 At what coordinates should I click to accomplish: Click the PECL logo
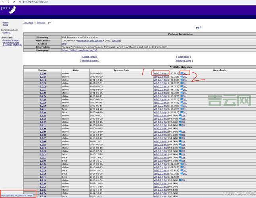(x=8, y=10)
